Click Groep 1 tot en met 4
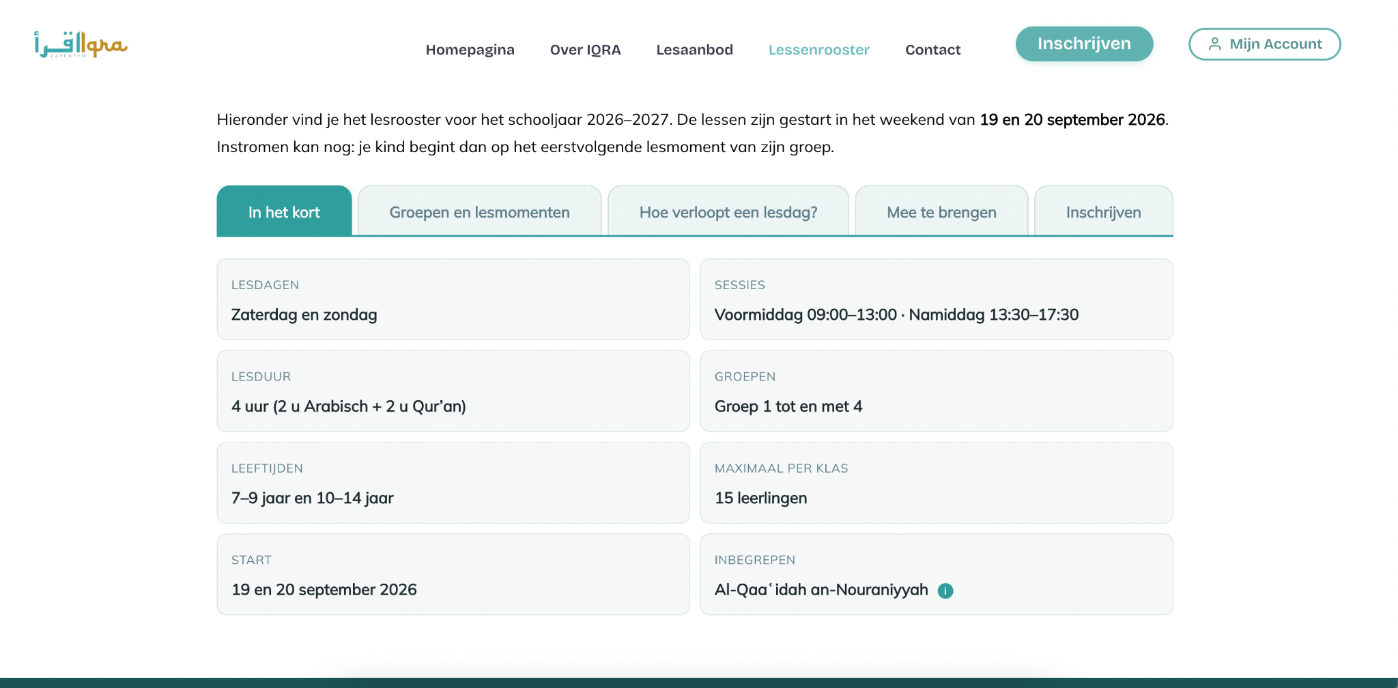The width and height of the screenshot is (1398, 688). click(x=788, y=406)
